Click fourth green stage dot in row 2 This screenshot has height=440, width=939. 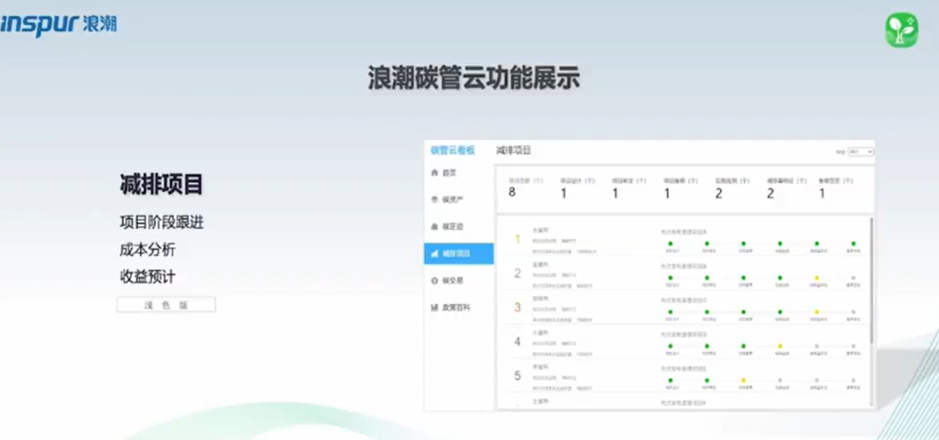click(780, 278)
